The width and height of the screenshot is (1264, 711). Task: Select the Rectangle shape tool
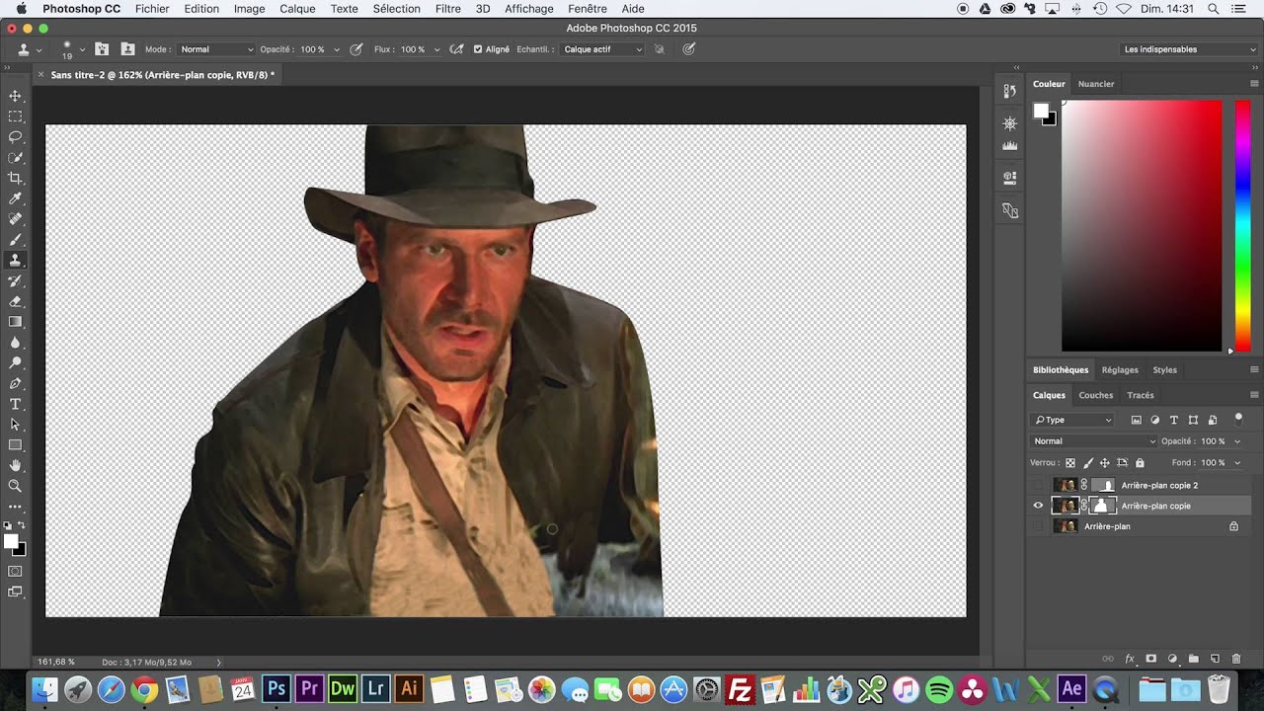(x=15, y=444)
